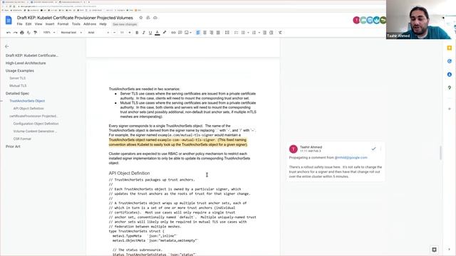Expand the bulleted list style arrow
Screen dimensions: 456x256
click(x=248, y=33)
